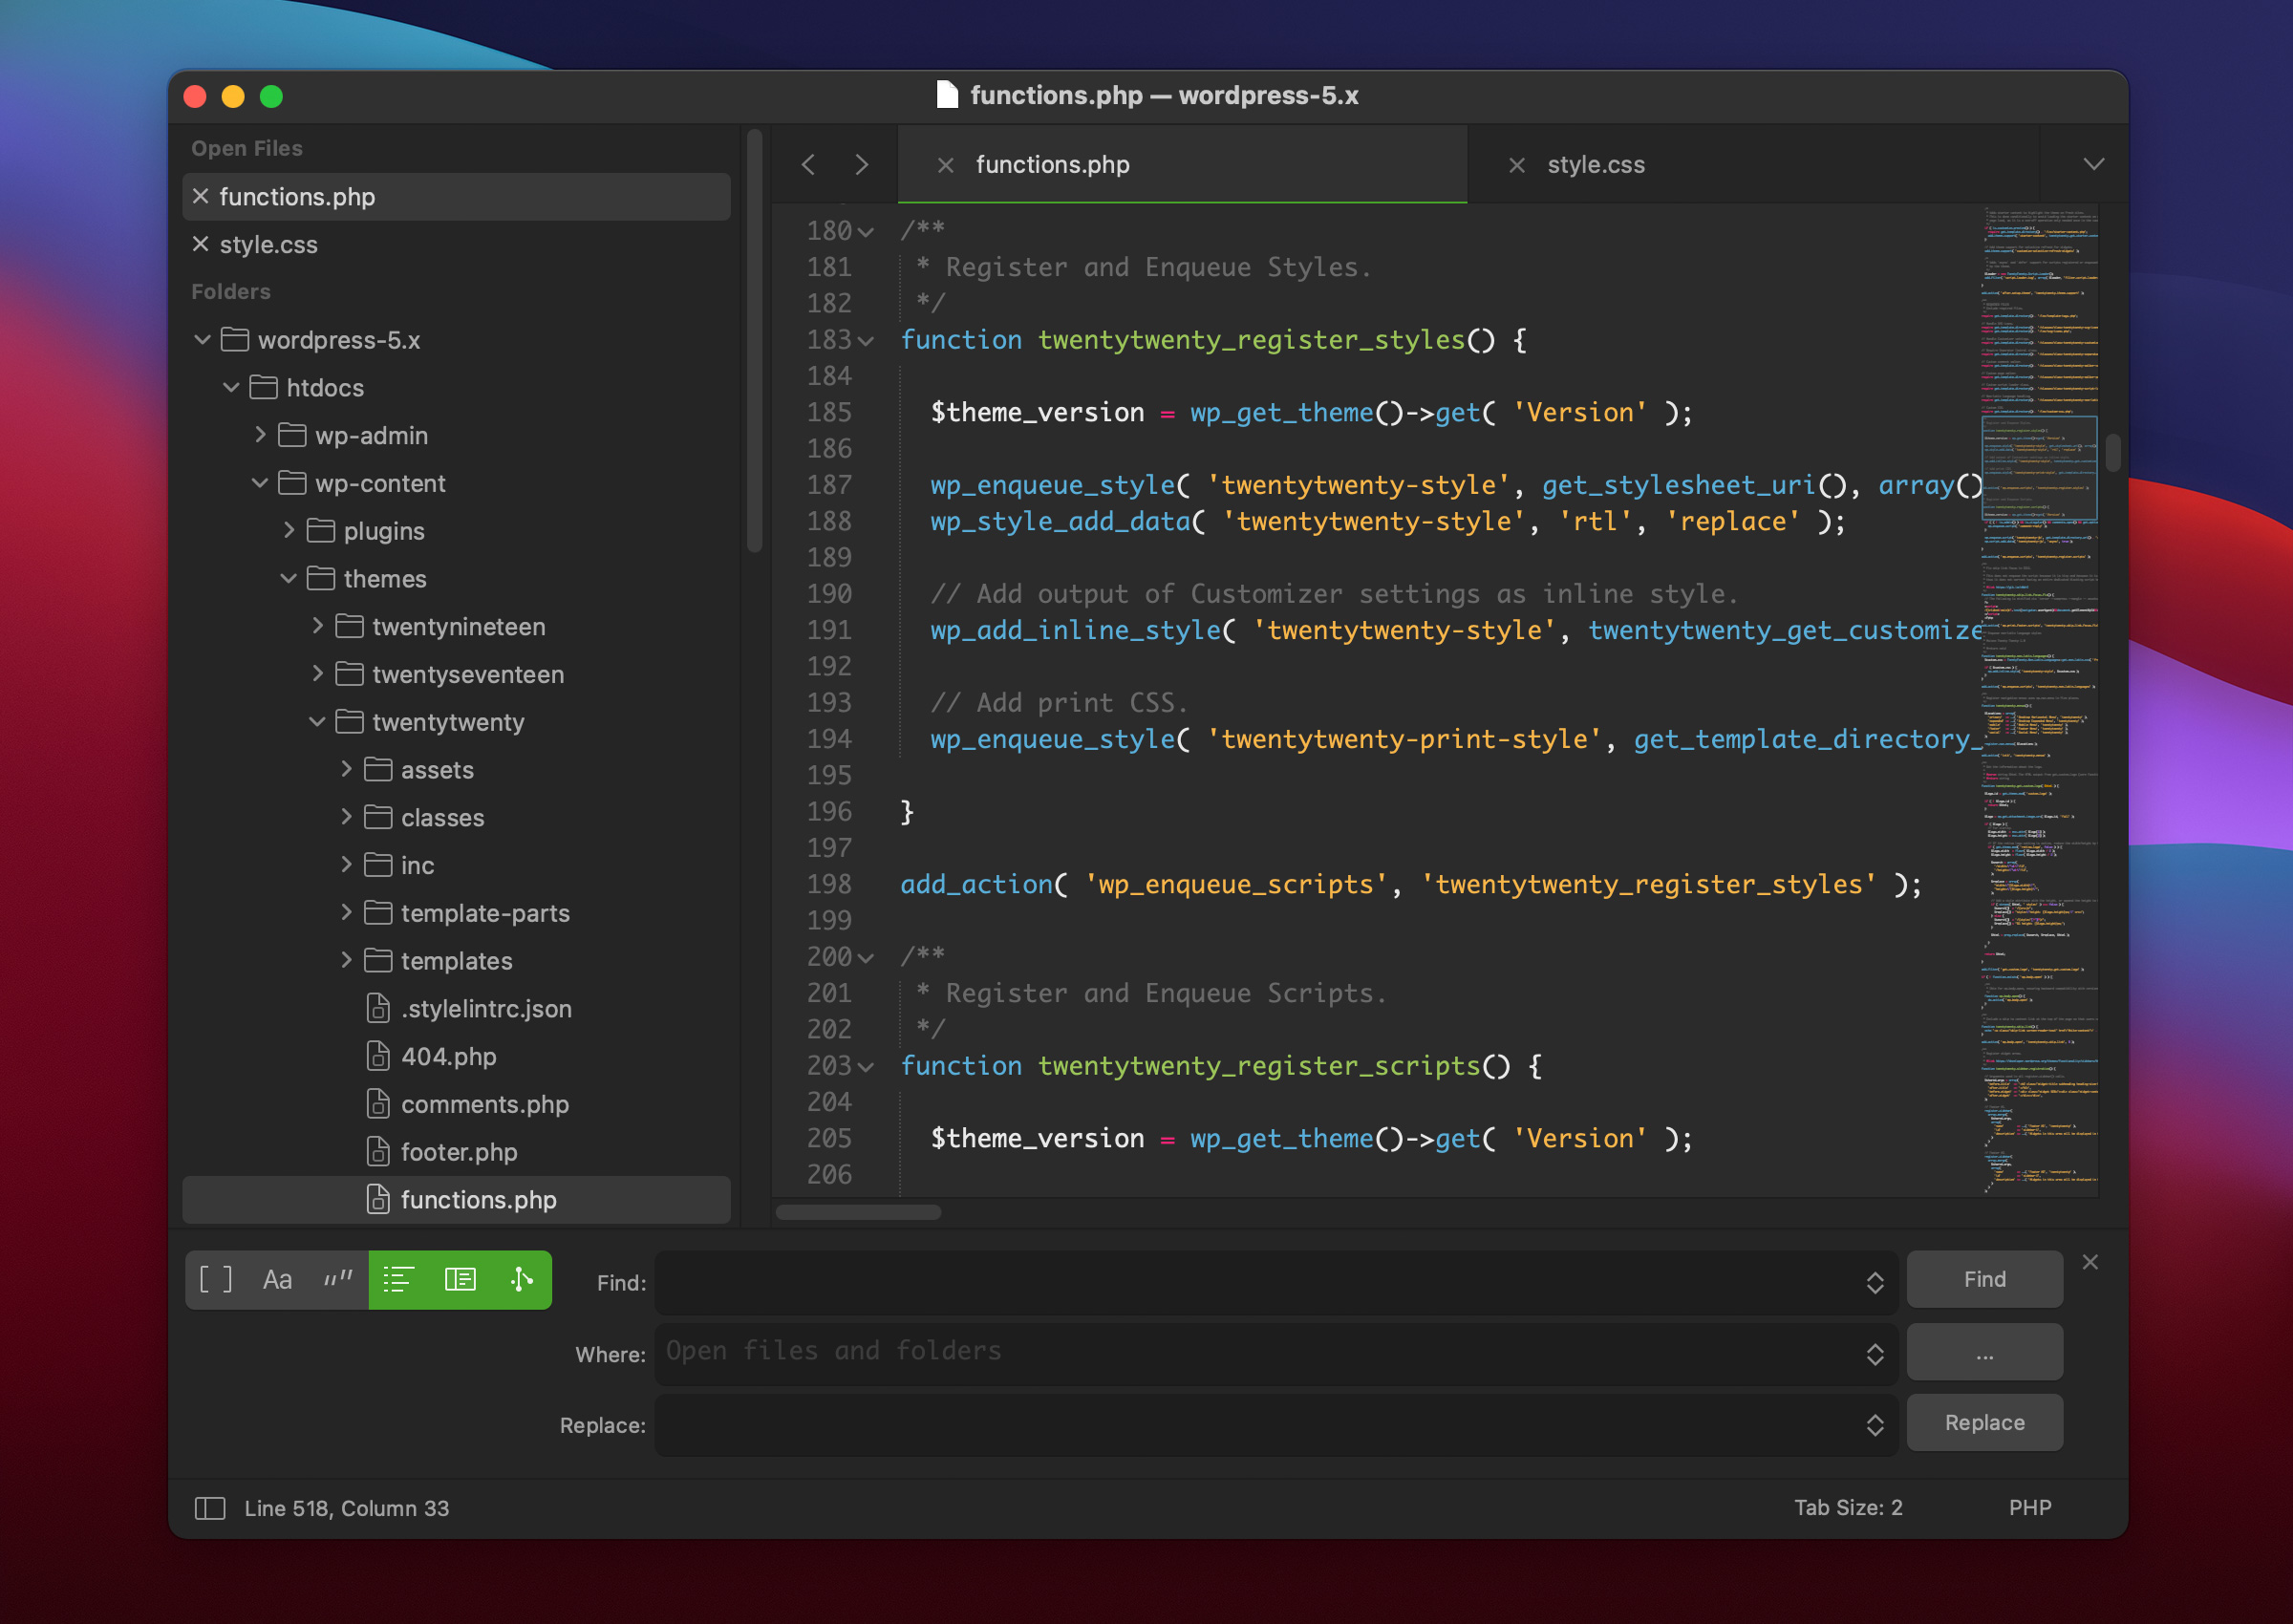Open the Where dropdown showing Open files and folders
The height and width of the screenshot is (1624, 2293).
[x=1874, y=1353]
